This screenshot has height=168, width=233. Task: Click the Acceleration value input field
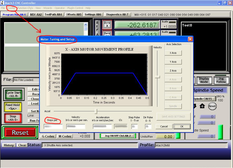(102, 127)
